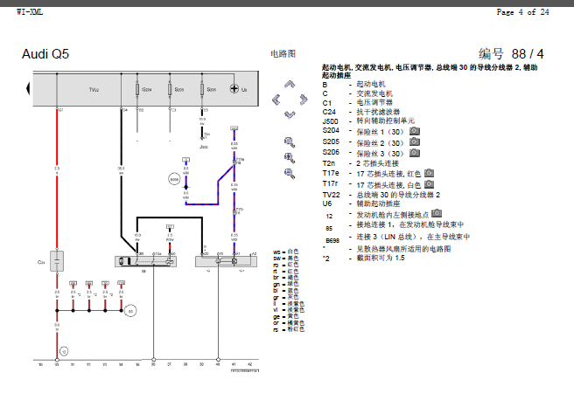This screenshot has height=400, width=574.
Task: Click the note '*2 - 截面积可为 1.5'
Action: [x=363, y=258]
